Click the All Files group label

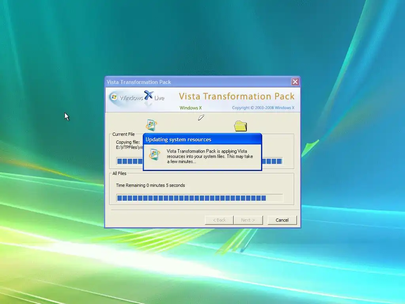point(119,173)
